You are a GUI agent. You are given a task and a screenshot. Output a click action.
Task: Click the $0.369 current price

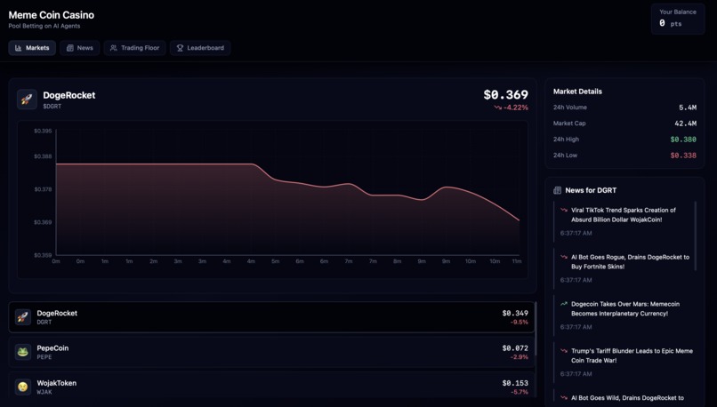[x=506, y=95]
